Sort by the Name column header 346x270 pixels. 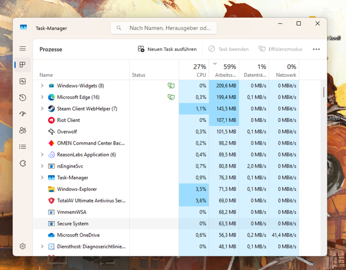point(81,70)
